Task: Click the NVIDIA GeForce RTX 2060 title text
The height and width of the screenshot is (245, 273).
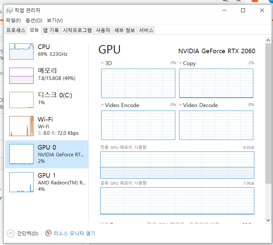Action: (x=217, y=51)
